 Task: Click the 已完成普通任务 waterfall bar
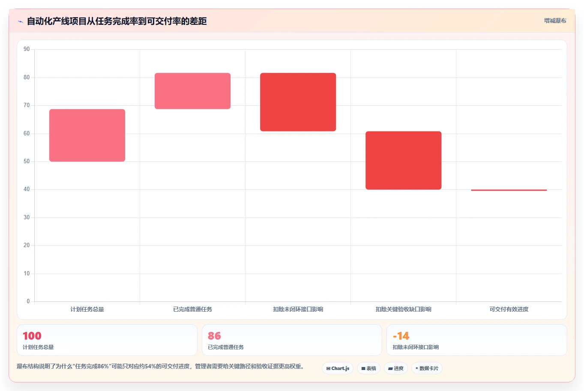click(193, 91)
